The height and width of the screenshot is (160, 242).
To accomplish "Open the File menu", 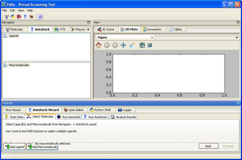I will coord(5,10).
